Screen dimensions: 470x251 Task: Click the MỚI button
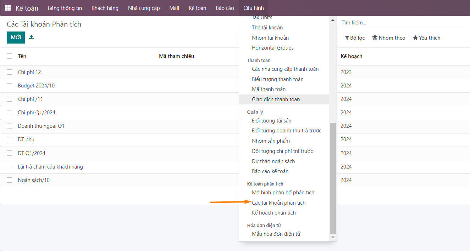[16, 38]
